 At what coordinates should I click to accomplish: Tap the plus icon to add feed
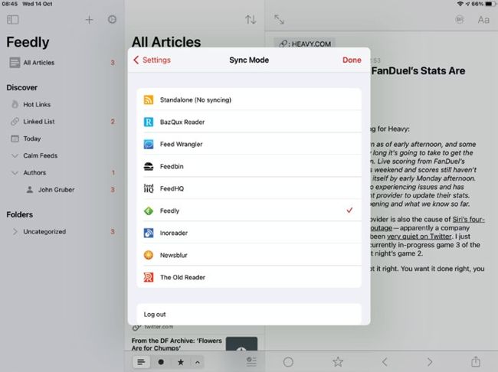(89, 19)
